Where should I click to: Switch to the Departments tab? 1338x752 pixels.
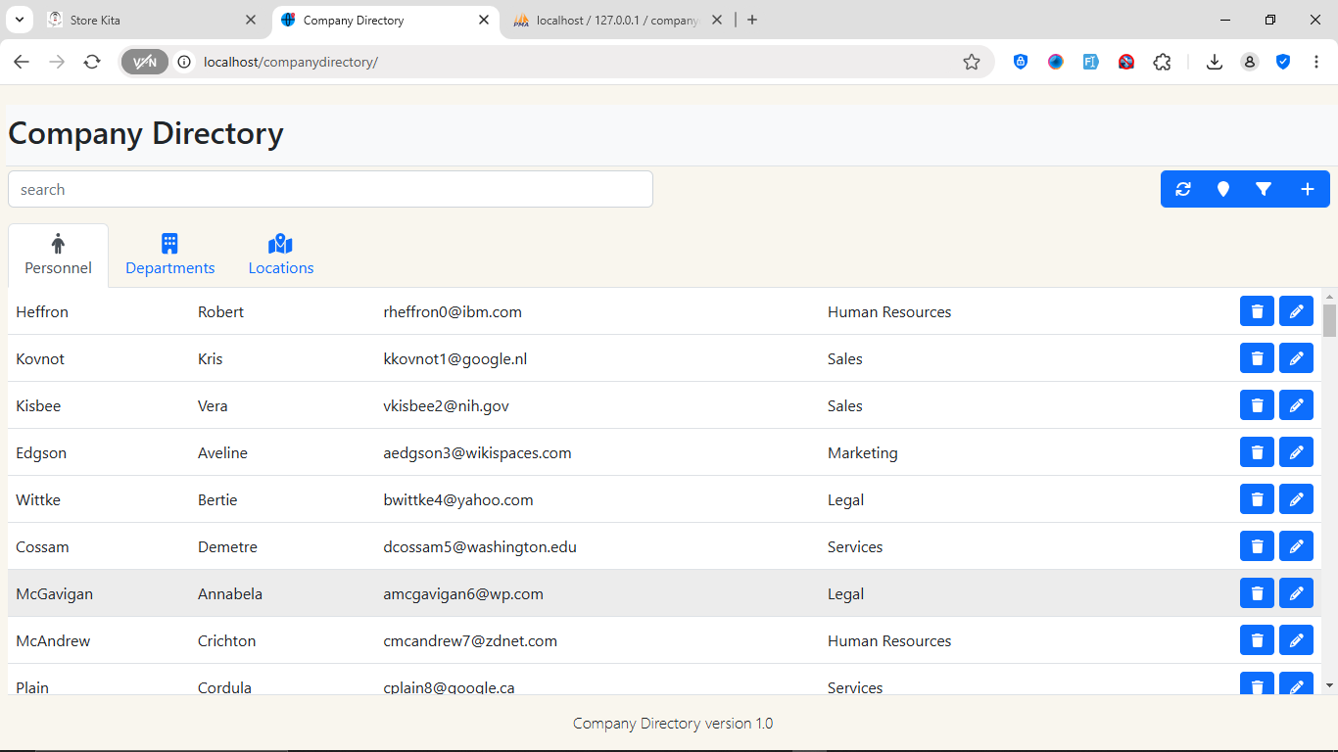point(169,256)
